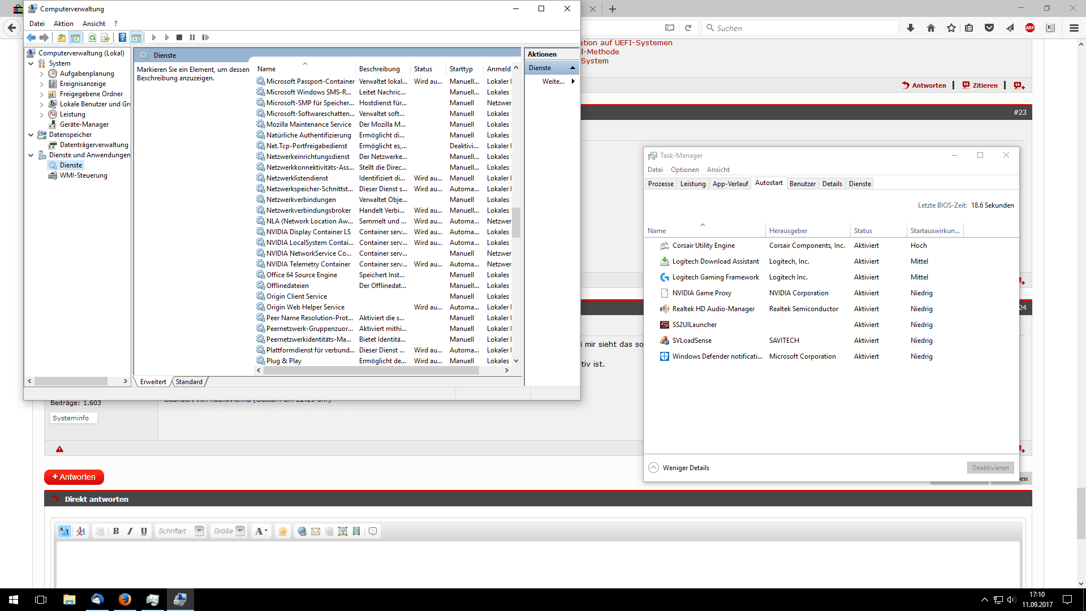Click the Up one level folder icon
This screenshot has width=1086, height=611.
point(62,37)
